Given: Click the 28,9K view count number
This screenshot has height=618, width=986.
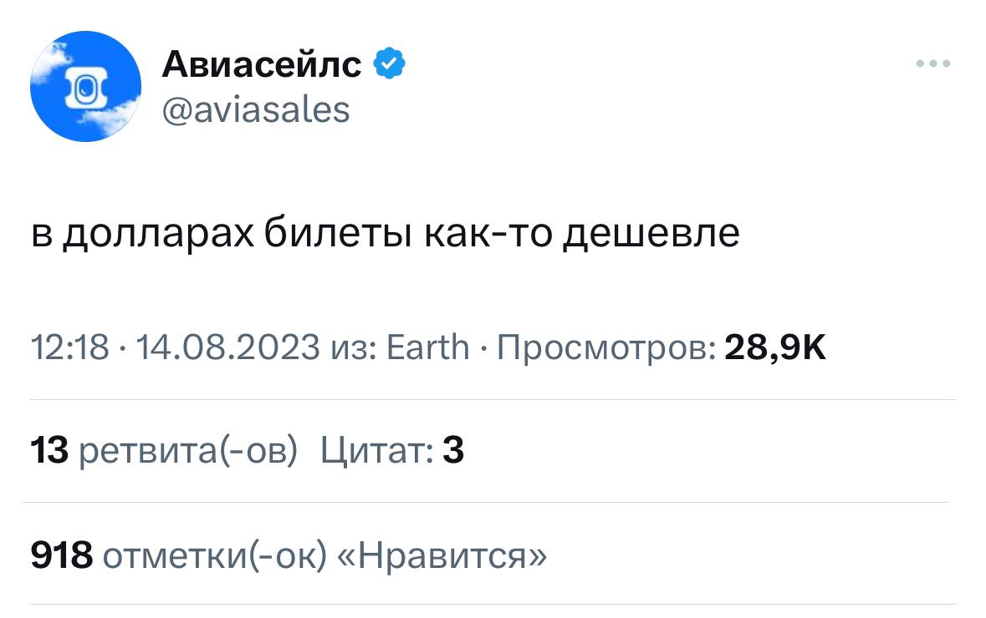Looking at the screenshot, I should point(775,347).
